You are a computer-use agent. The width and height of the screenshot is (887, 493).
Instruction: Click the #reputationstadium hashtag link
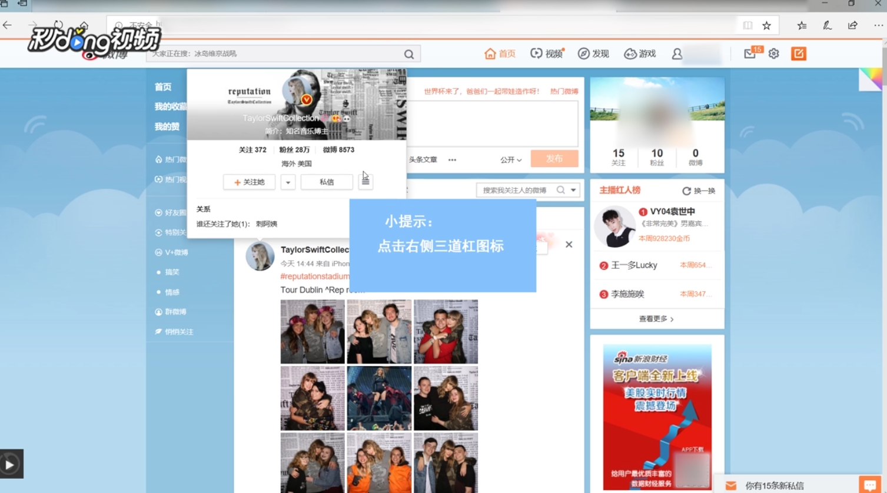[315, 277]
